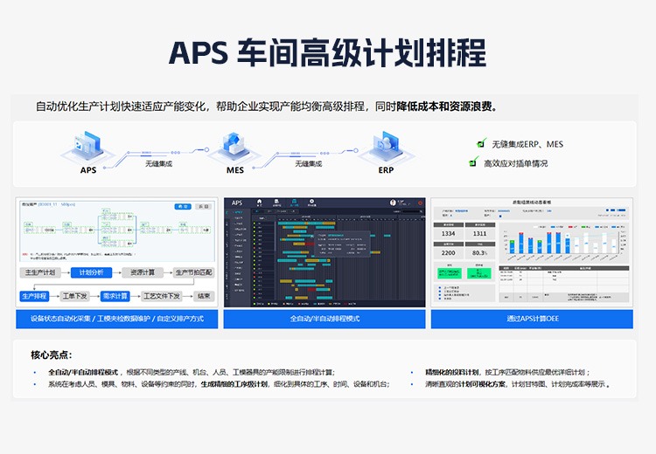Click the right green status box in dashboard

click(x=479, y=273)
